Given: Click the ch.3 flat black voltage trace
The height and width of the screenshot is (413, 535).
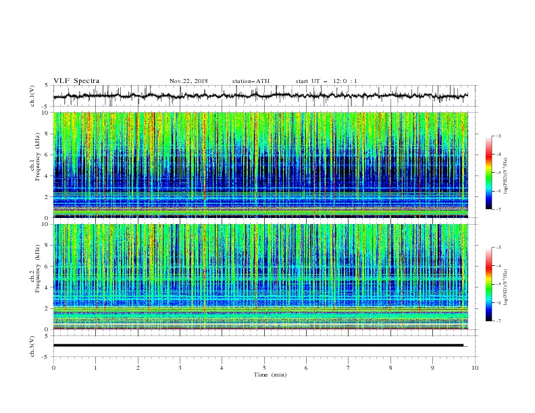Looking at the screenshot, I should (258, 346).
